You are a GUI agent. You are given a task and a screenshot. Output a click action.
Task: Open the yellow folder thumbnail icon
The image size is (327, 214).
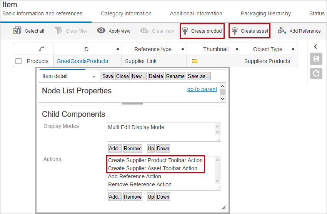click(195, 61)
